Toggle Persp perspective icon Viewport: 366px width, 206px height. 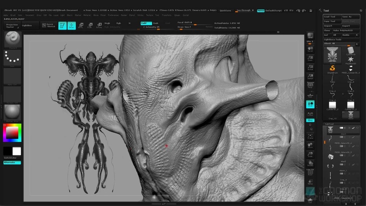point(310,85)
